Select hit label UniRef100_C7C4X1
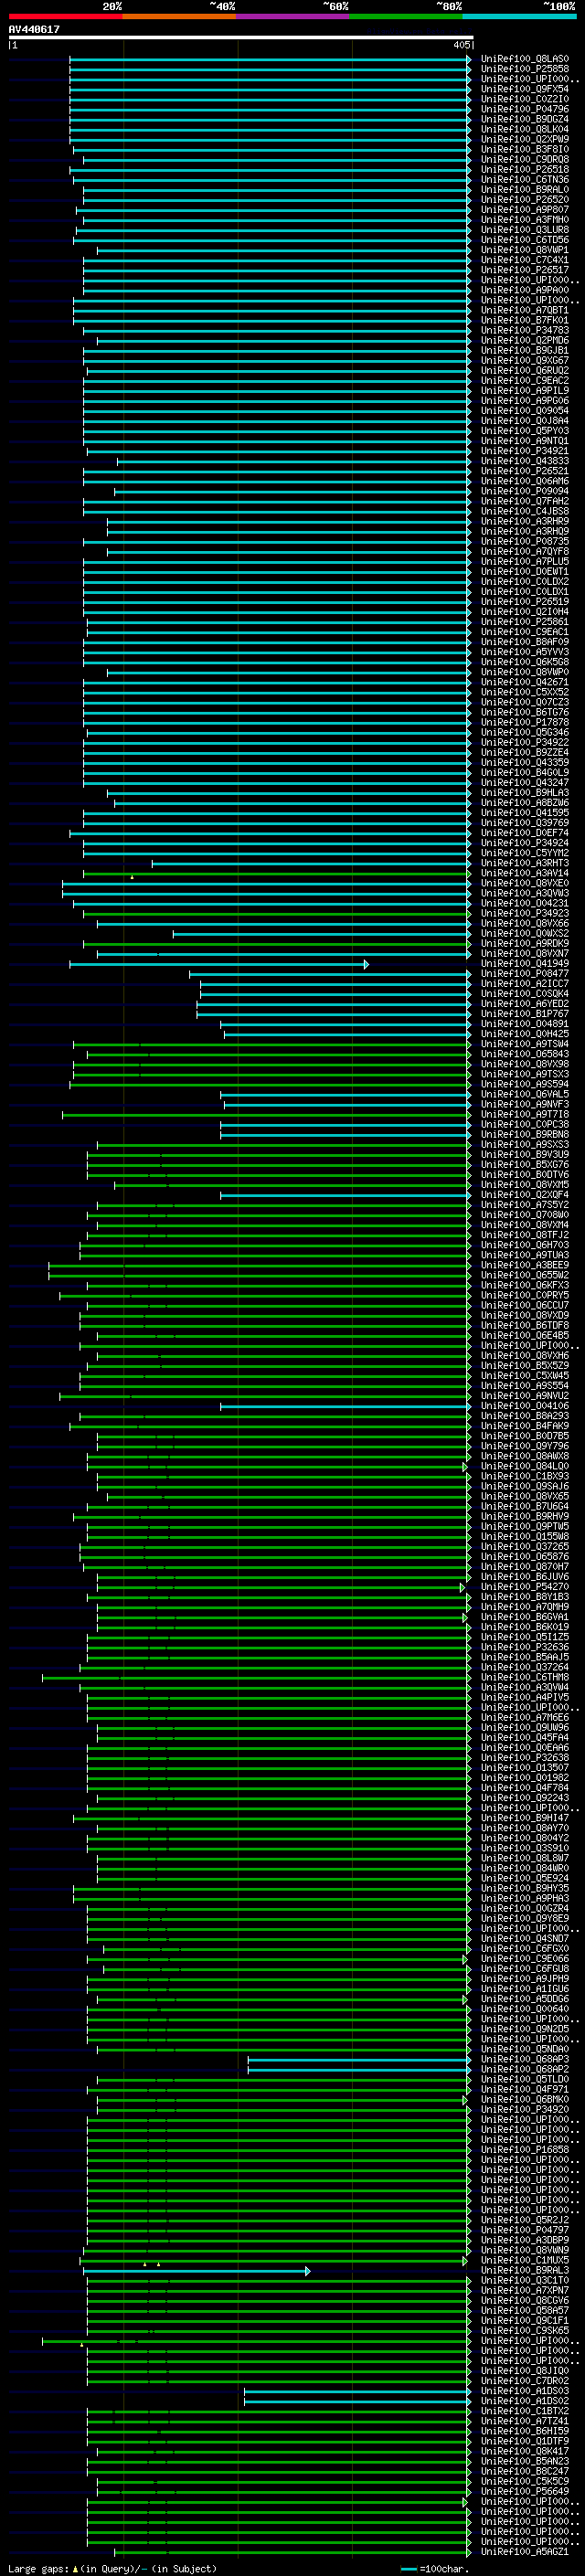 (525, 260)
